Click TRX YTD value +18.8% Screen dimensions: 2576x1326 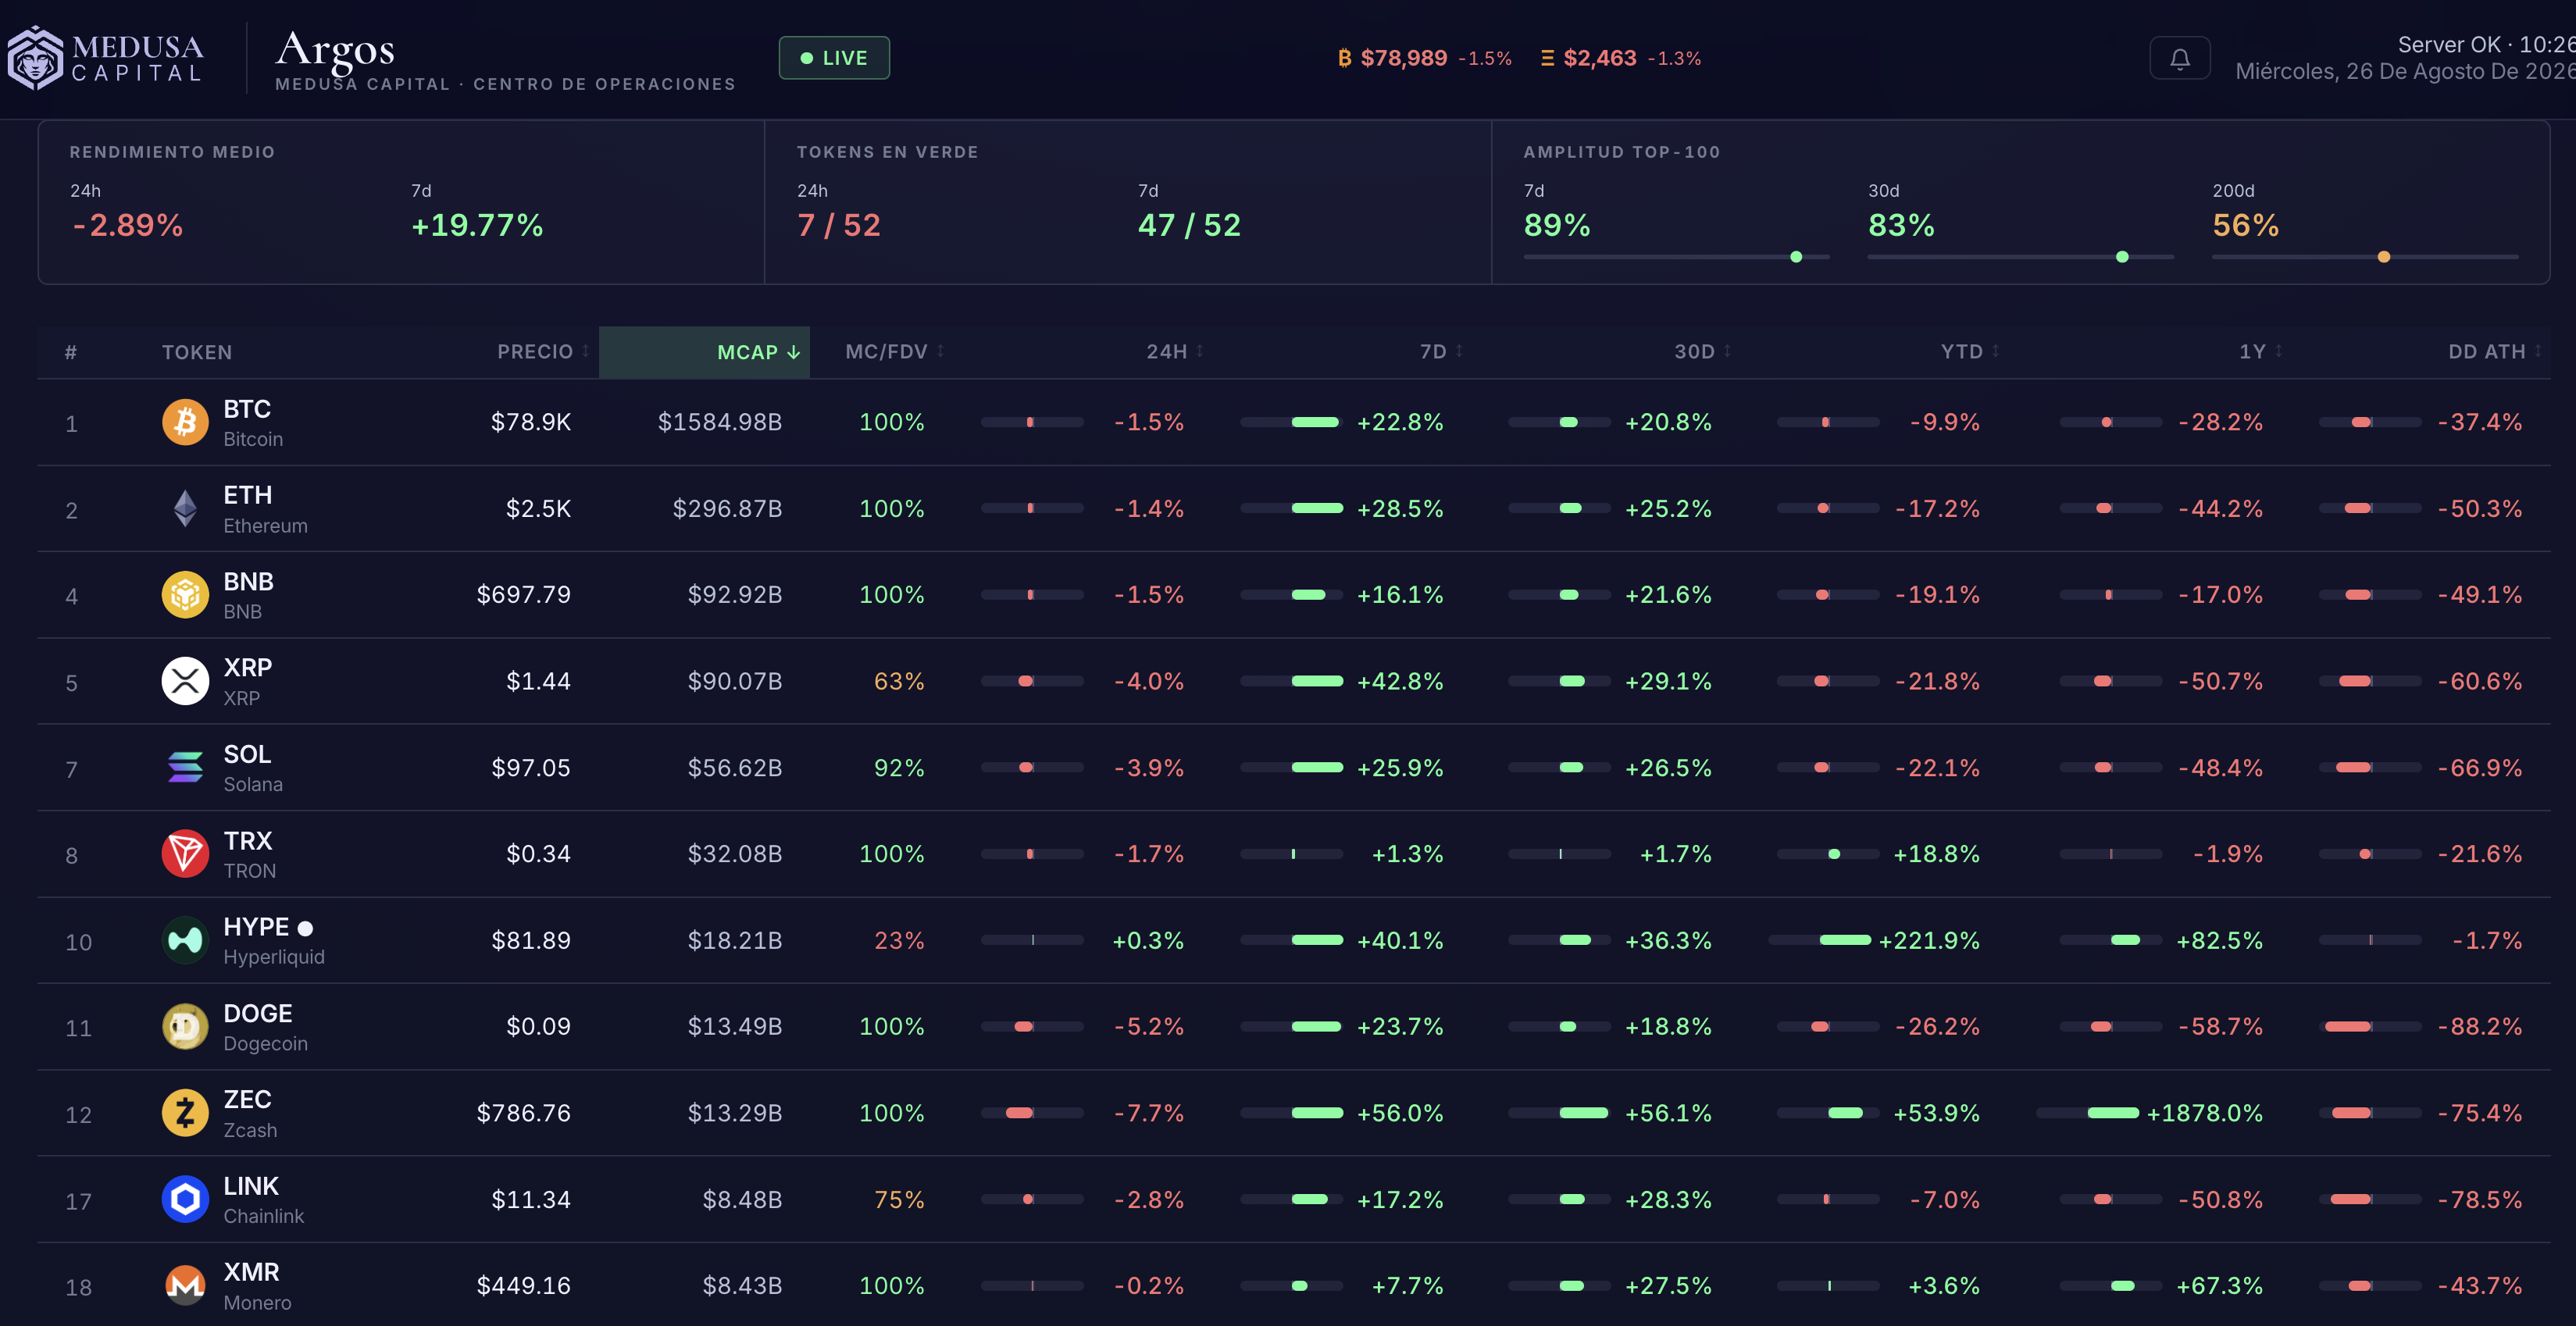pos(1936,854)
